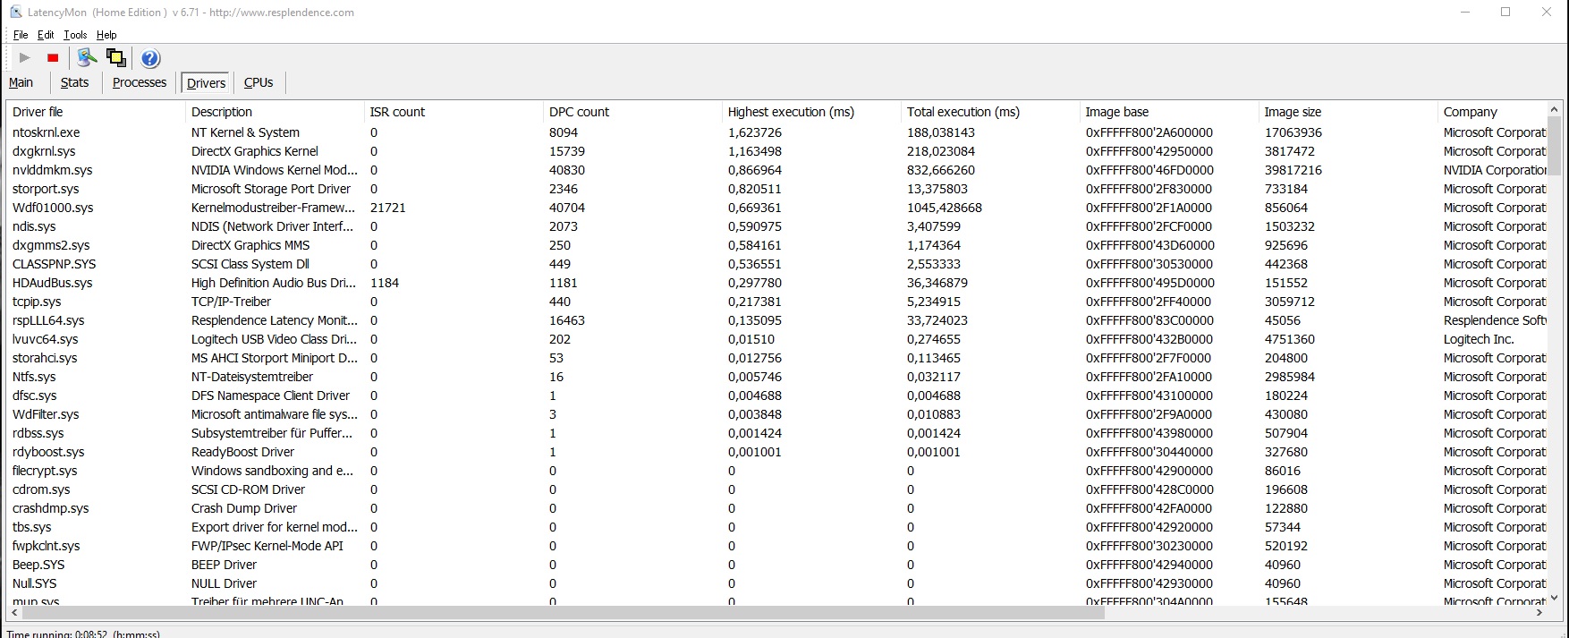Viewport: 1569px width, 638px height.
Task: Click total execution value 832,666260
Action: coord(941,170)
